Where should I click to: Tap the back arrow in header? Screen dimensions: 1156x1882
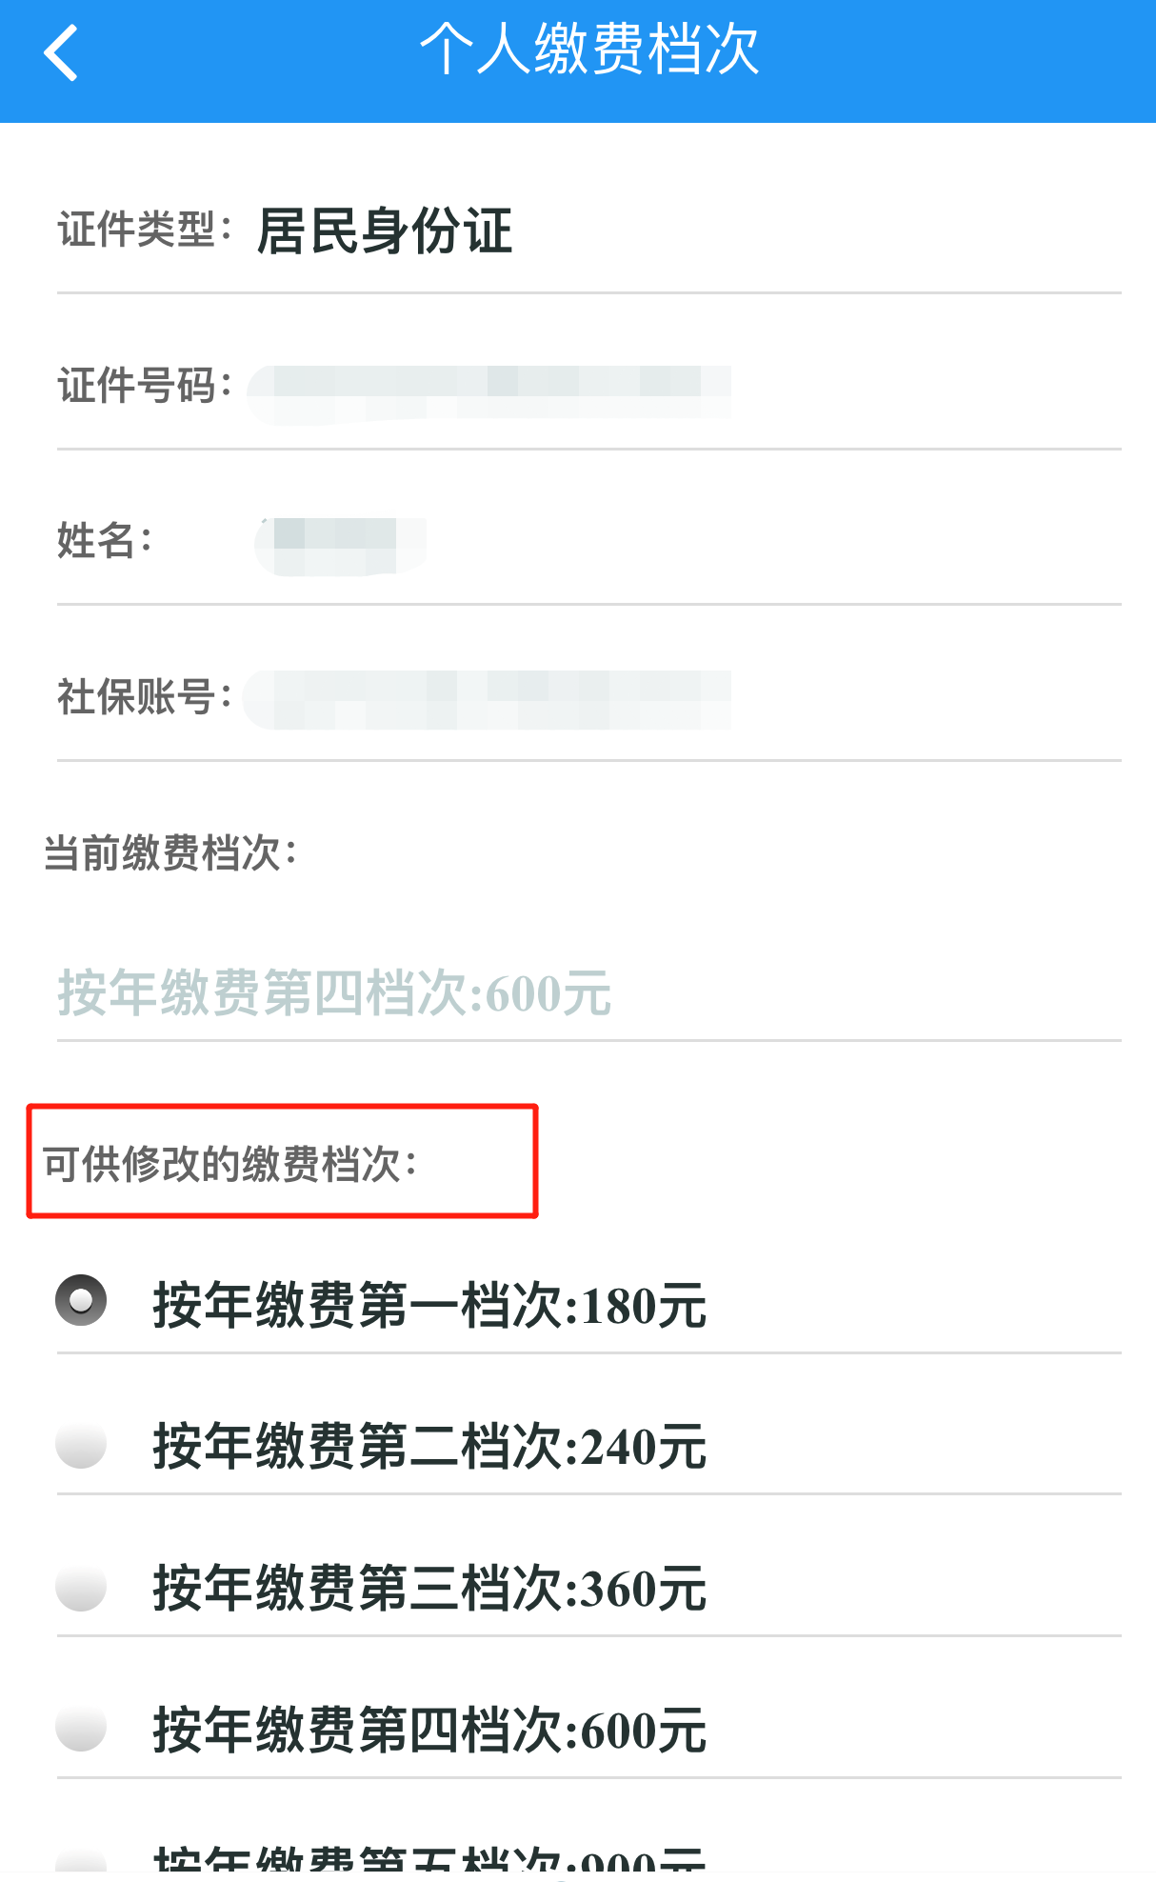click(x=61, y=53)
